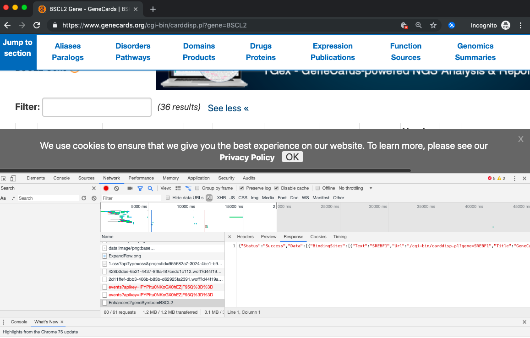The height and width of the screenshot is (338, 530).
Task: Clear the network log
Action: 117,188
